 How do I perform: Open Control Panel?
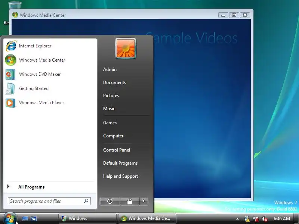pos(117,150)
